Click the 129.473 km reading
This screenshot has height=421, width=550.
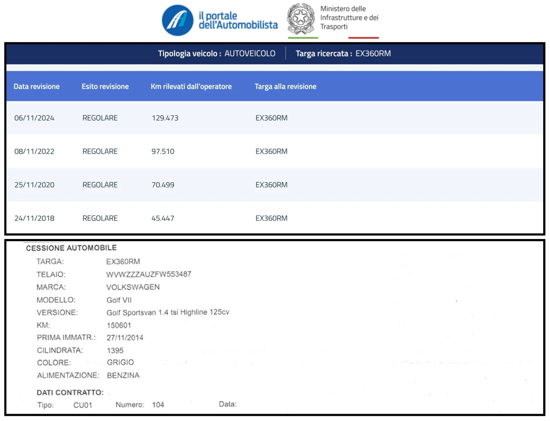coord(165,118)
